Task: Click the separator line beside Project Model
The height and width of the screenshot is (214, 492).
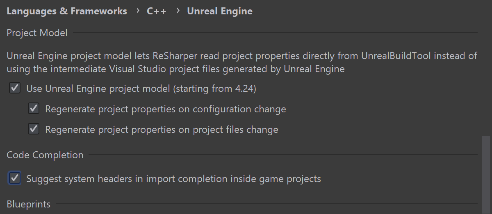Action: 275,33
